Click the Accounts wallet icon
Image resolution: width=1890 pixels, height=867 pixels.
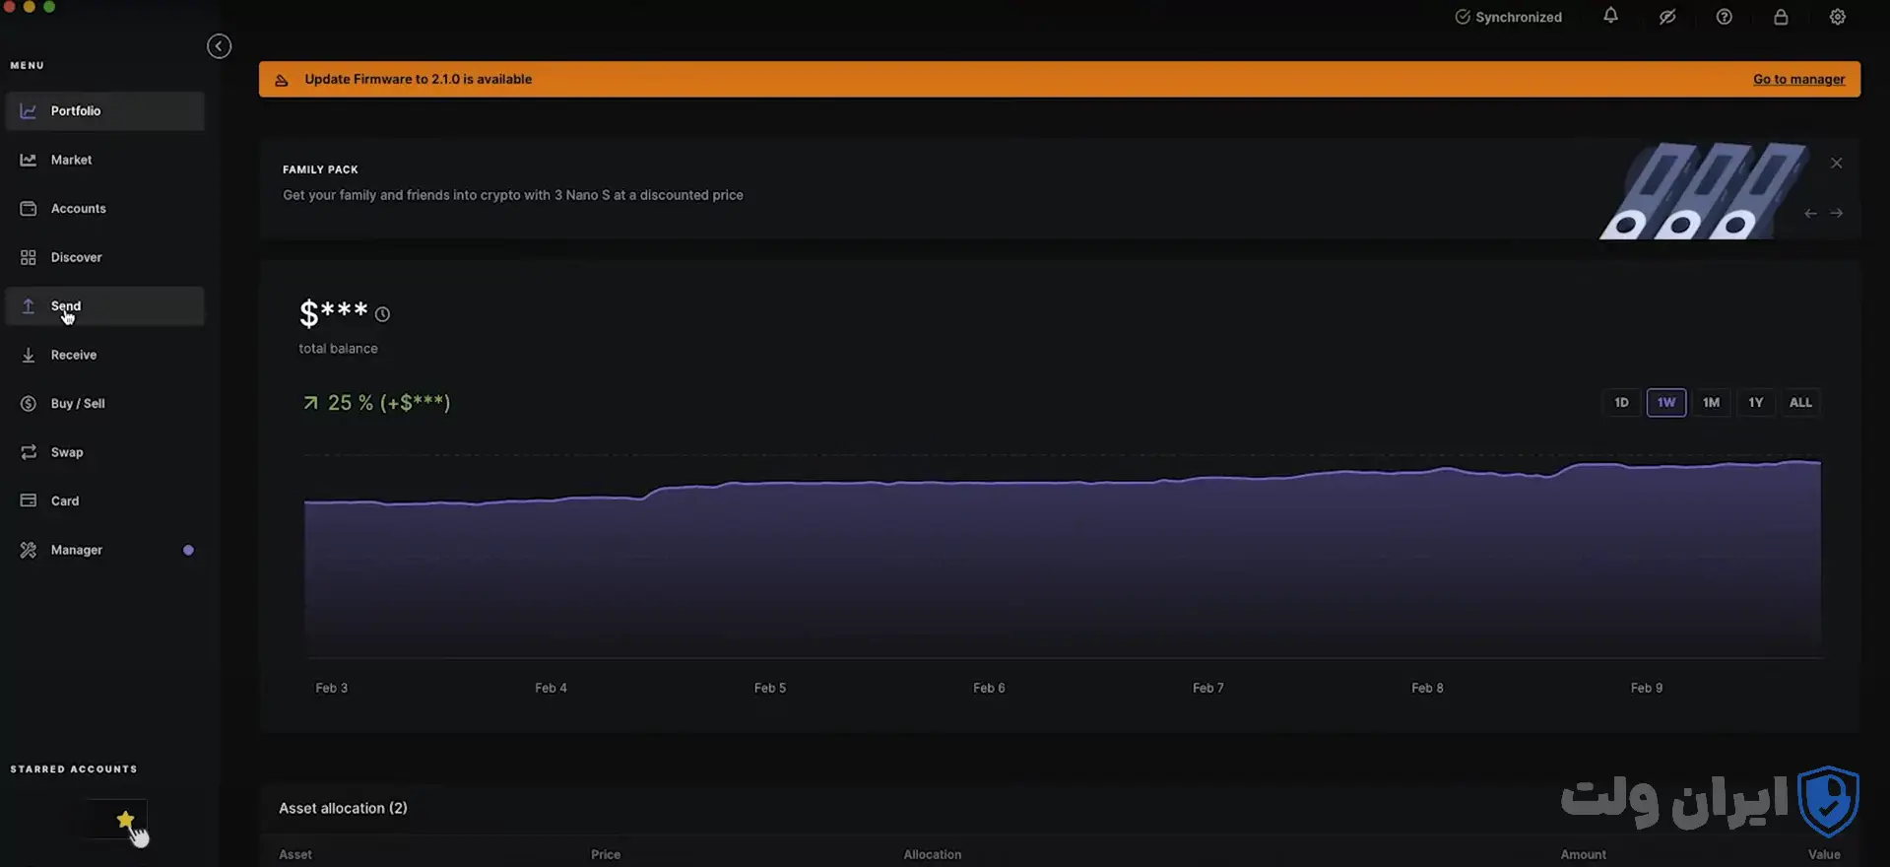(29, 209)
